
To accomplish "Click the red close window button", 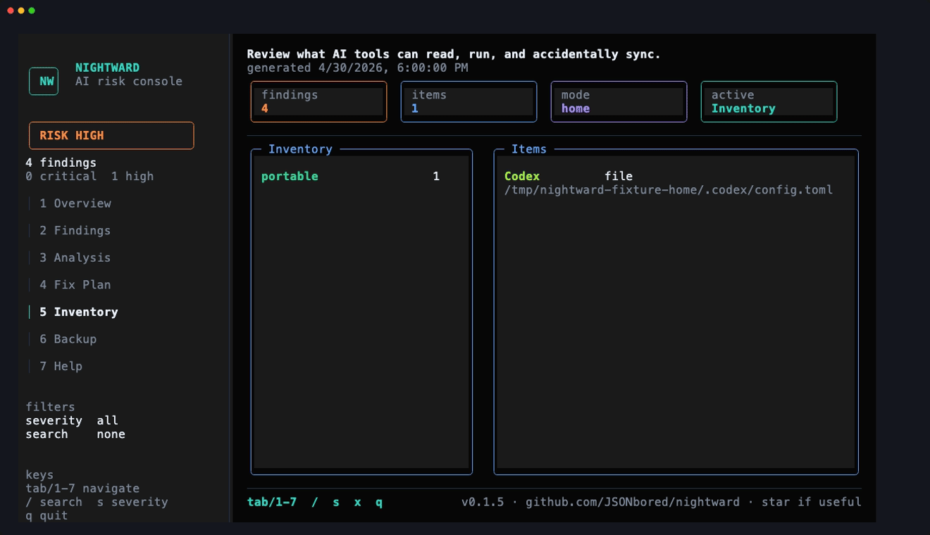I will click(x=11, y=11).
